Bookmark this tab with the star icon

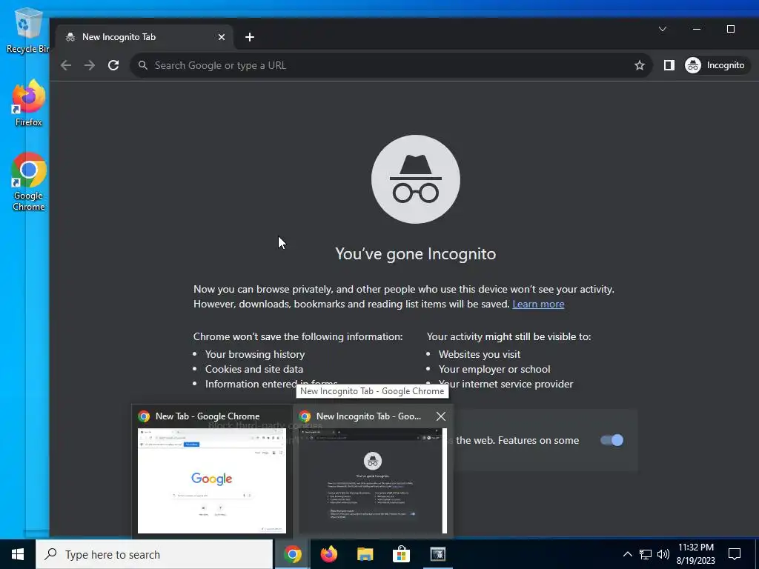point(640,65)
